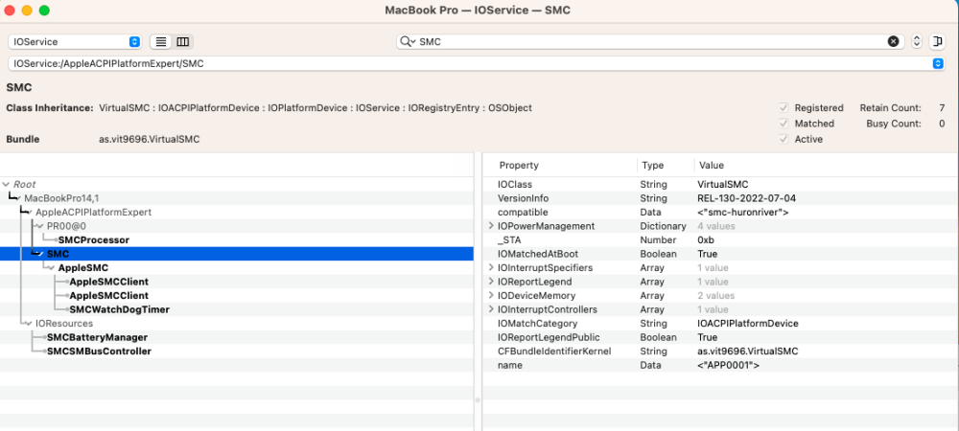Viewport: 959px width, 431px height.
Task: Click the IOACPIPlatformDevice value
Action: pyautogui.click(x=747, y=323)
